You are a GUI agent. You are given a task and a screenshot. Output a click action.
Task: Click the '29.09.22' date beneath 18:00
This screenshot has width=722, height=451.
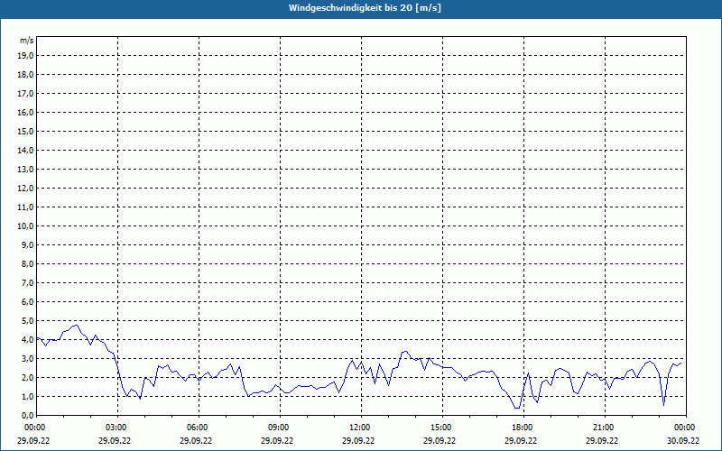(x=521, y=440)
